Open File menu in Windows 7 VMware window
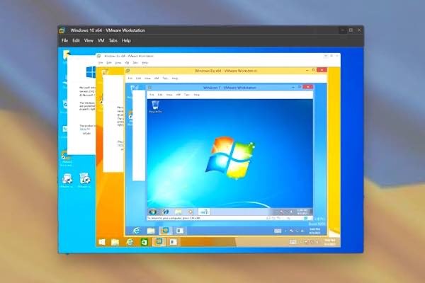The height and width of the screenshot is (283, 425). 152,95
